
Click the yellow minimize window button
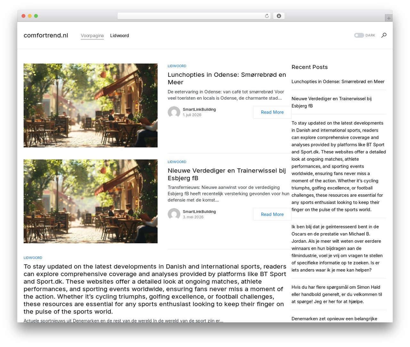click(29, 16)
